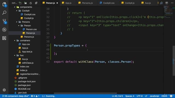This screenshot has height=98, width=175.
Task: Open Aux.js in the file tree
Action: click(x=25, y=59)
